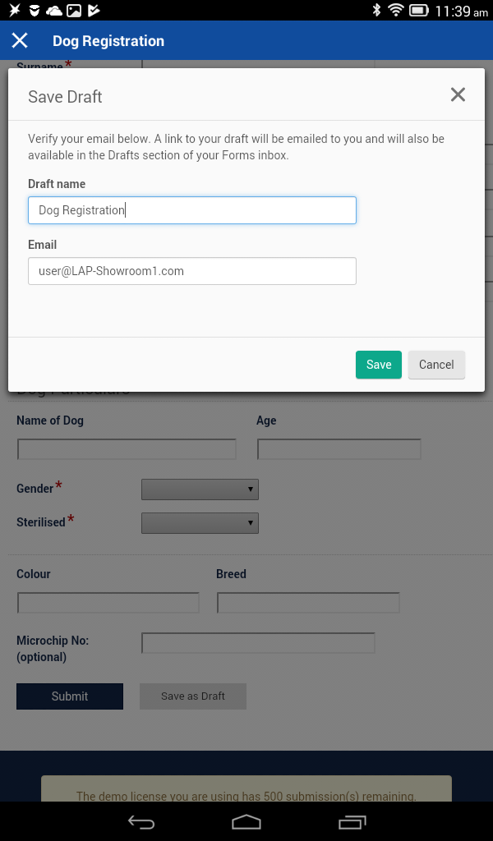Tap the battery status bar icon
This screenshot has height=841, width=493.
419,11
